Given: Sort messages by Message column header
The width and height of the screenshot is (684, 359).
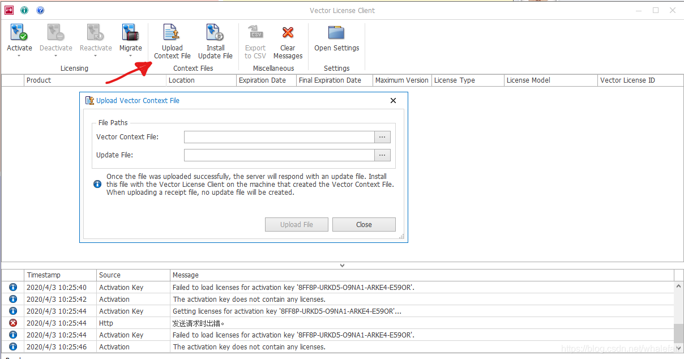Looking at the screenshot, I should click(422, 275).
